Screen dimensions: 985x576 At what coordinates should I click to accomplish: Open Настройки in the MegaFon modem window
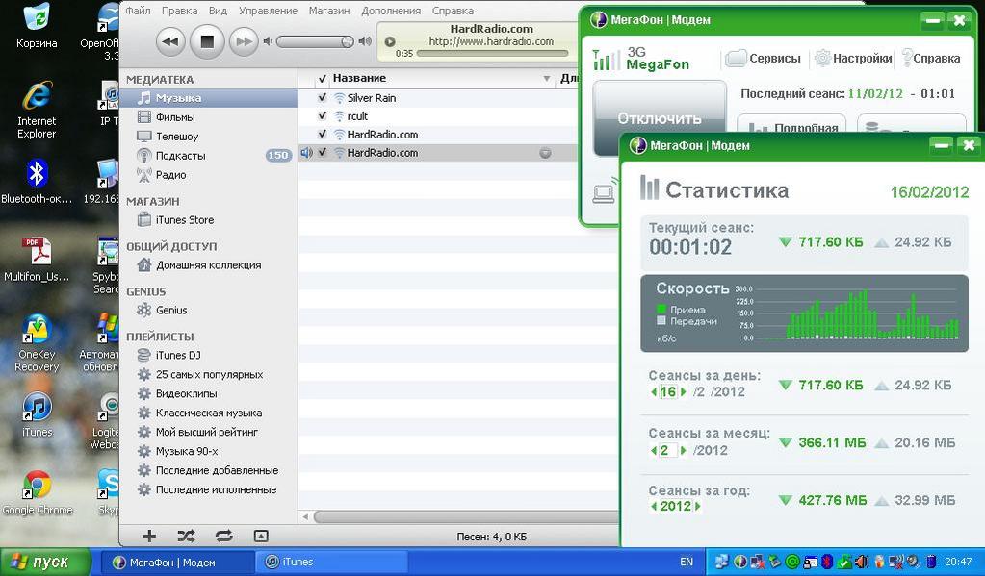[853, 59]
